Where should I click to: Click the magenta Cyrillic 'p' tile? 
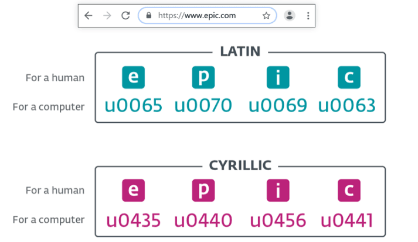203,191
